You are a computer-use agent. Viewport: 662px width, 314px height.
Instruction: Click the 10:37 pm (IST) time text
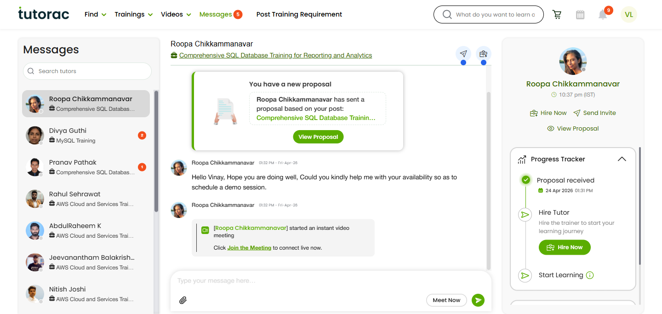[576, 95]
